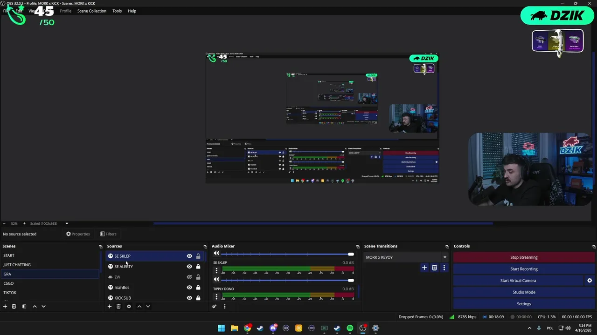Unlock the ZW source

(198, 277)
